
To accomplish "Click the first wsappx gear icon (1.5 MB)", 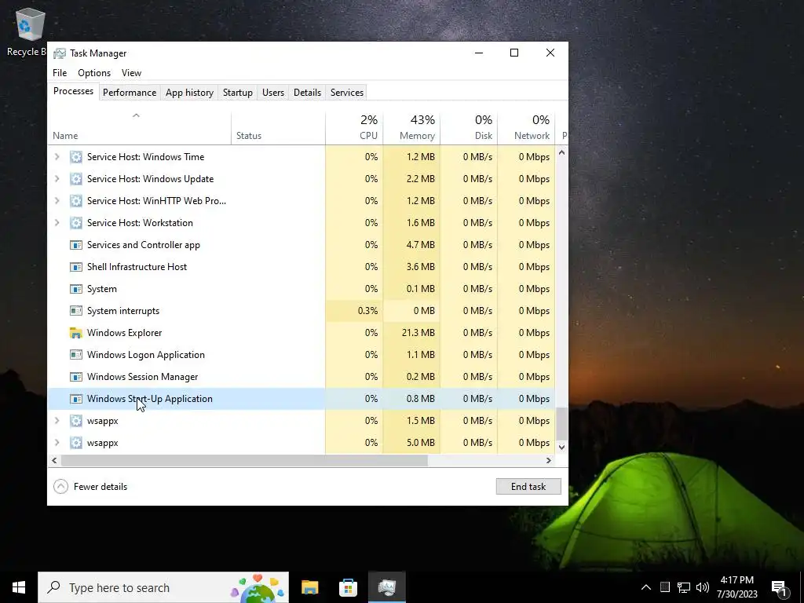I will tap(76, 421).
